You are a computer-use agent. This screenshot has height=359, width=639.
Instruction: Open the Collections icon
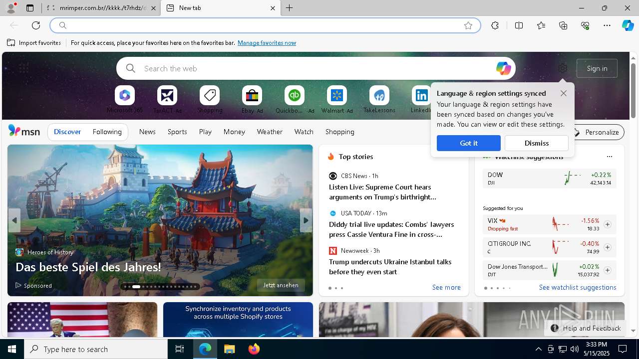coord(563,25)
